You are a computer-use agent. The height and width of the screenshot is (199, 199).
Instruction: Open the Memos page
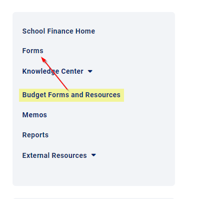click(34, 115)
